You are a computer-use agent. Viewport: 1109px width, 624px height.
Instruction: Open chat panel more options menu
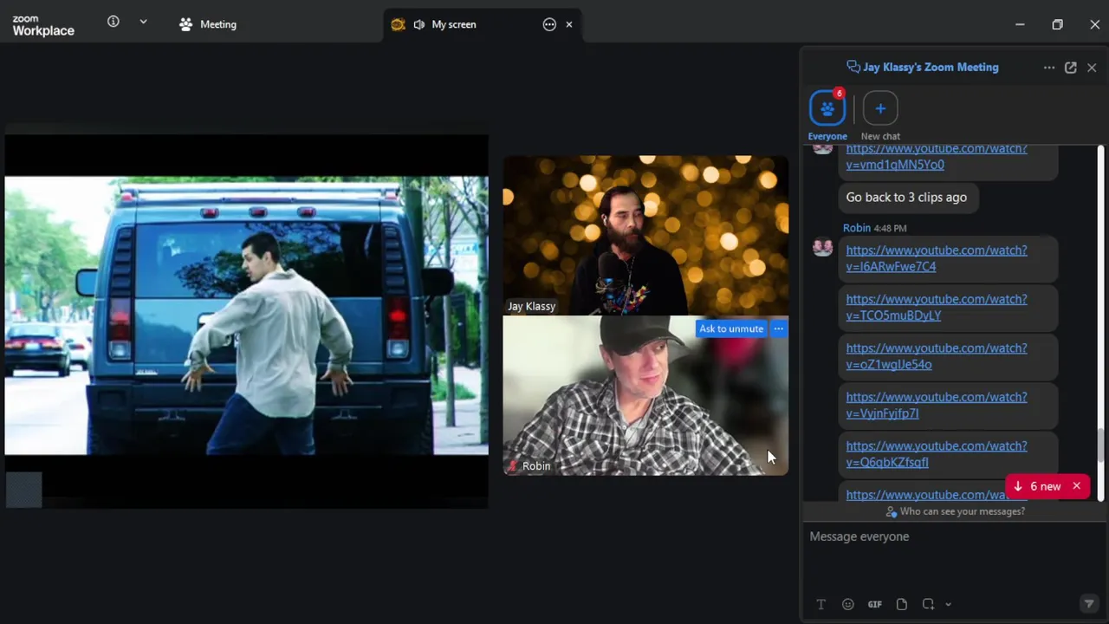click(x=1049, y=68)
